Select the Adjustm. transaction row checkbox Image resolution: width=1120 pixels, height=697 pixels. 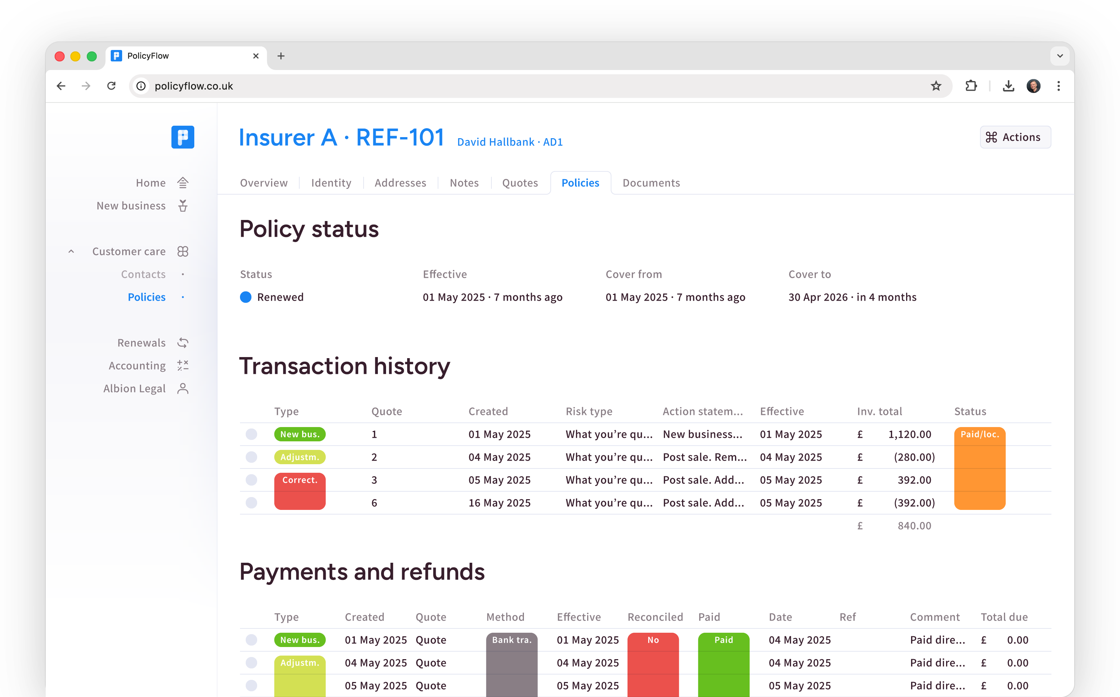tap(252, 457)
